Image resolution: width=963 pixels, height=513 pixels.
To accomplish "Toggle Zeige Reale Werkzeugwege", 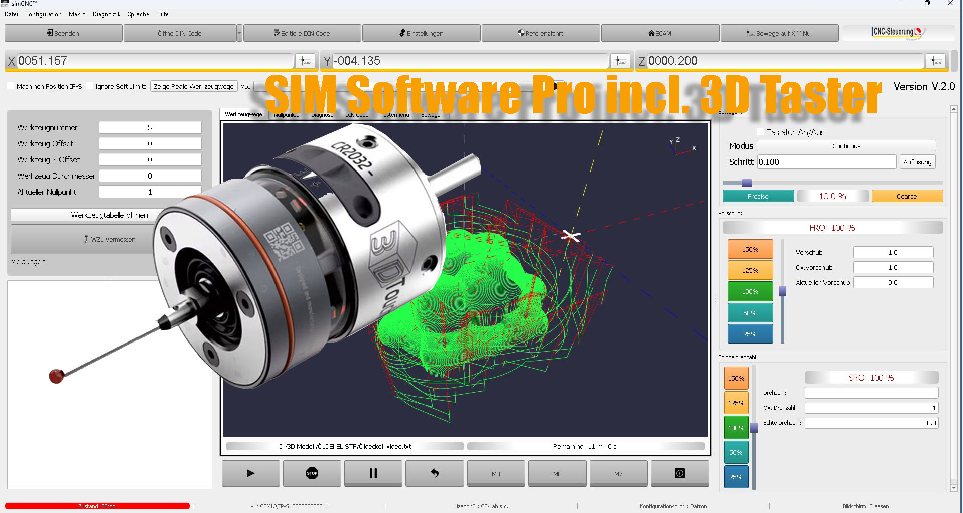I will click(194, 86).
